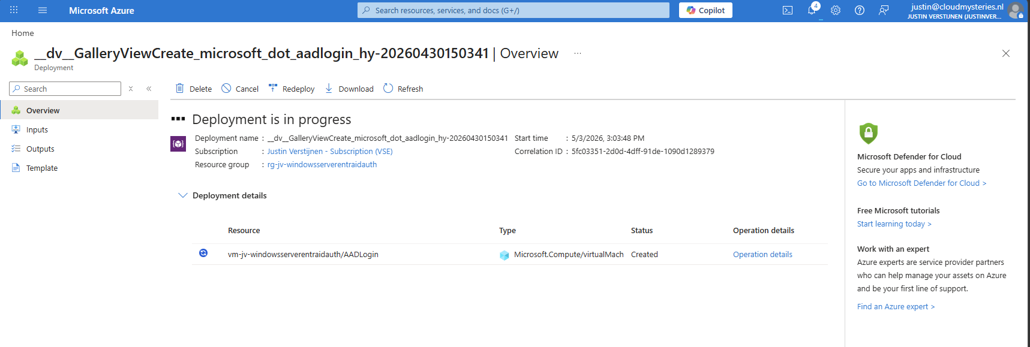Cancel the running deployment
Screen dimensions: 1030x347
(x=240, y=89)
